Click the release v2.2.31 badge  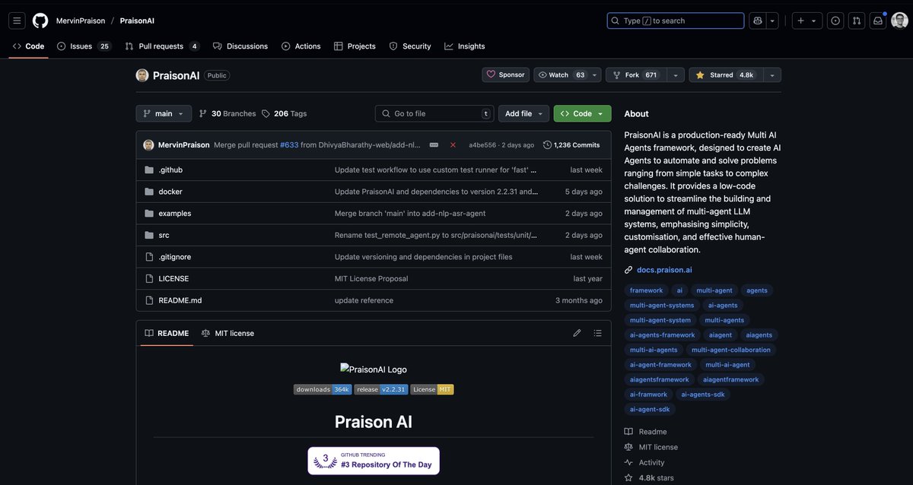(381, 389)
